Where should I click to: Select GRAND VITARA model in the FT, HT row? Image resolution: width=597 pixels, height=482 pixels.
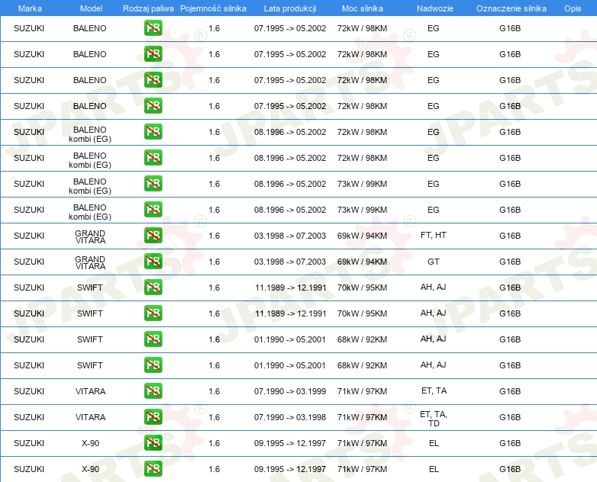(x=90, y=236)
